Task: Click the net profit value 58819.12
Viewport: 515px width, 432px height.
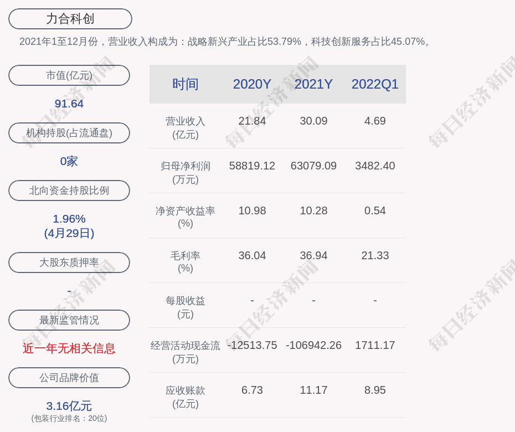Action: [x=252, y=166]
